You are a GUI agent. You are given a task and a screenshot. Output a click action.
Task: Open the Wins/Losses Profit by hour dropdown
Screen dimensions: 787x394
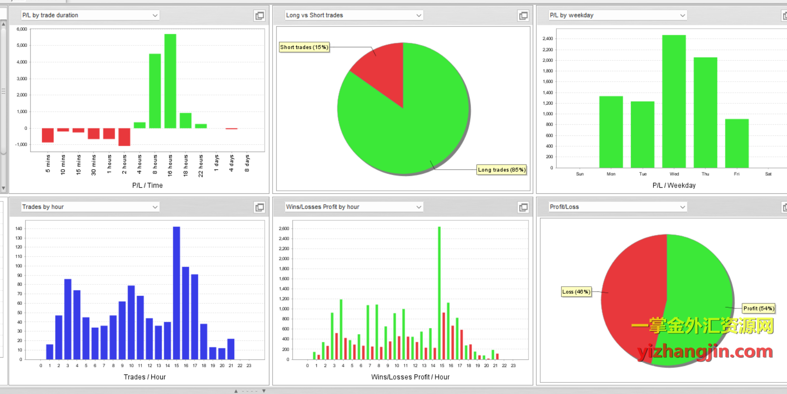click(x=418, y=207)
